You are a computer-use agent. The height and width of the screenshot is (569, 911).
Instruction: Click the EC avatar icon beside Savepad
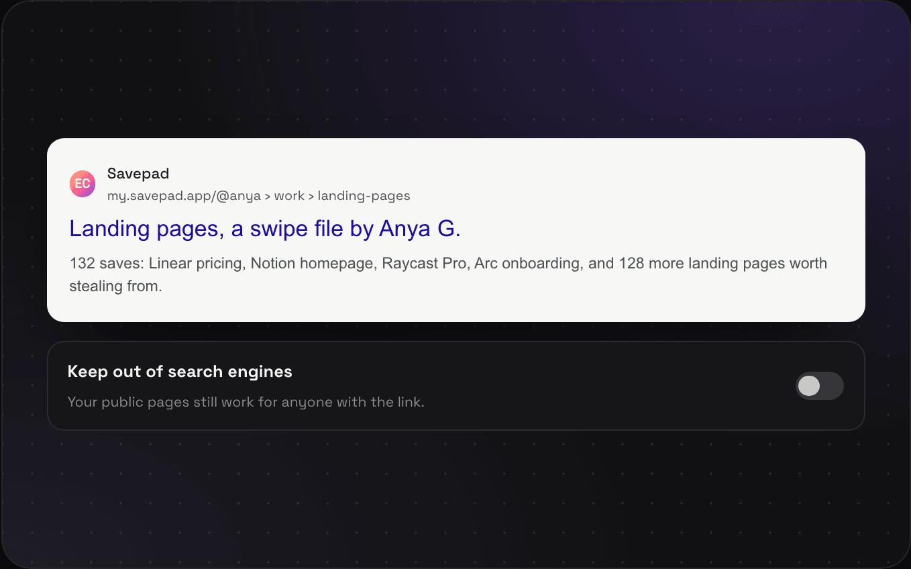83,184
